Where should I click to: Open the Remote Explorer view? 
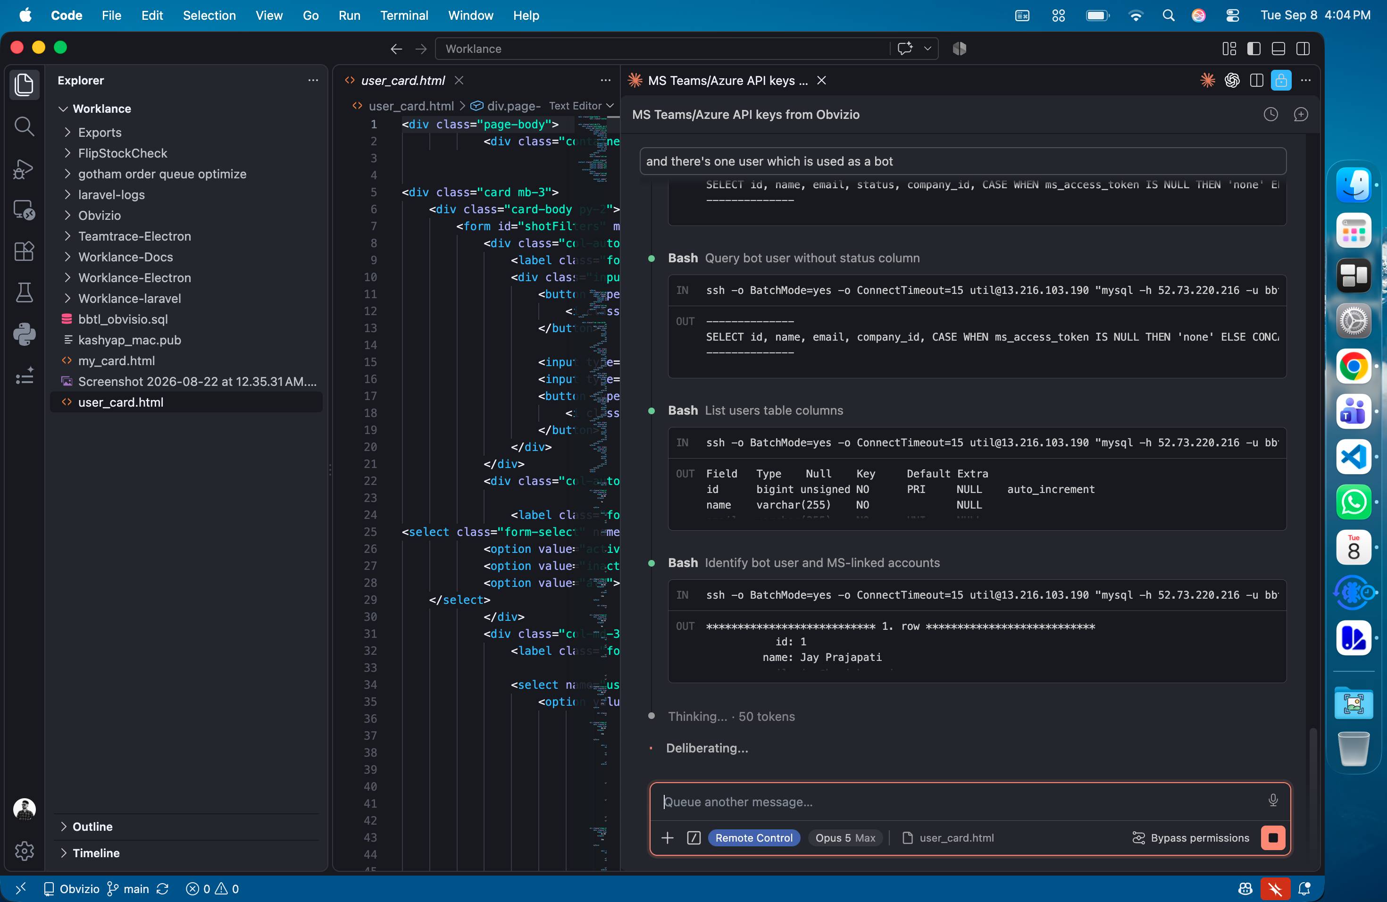(x=24, y=210)
